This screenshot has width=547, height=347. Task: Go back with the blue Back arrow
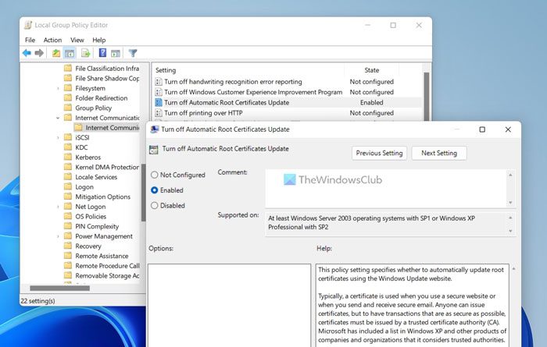(27, 53)
